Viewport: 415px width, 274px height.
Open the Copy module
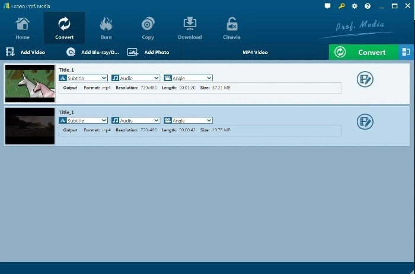148,28
